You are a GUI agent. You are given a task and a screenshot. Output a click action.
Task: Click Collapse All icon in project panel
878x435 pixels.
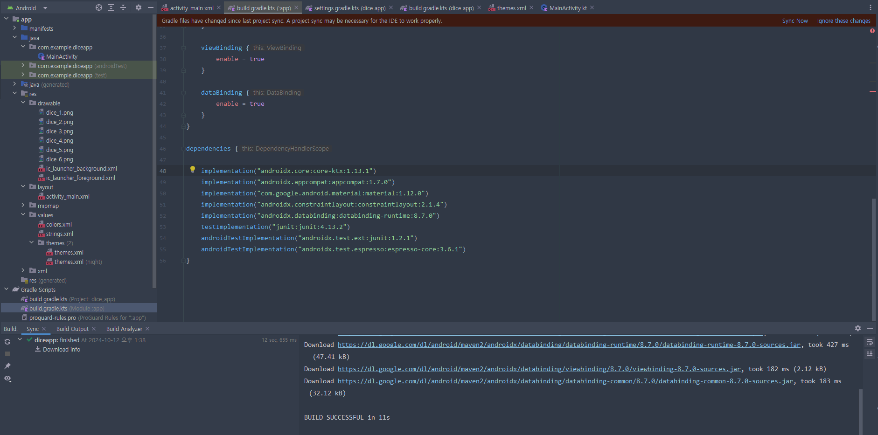[x=123, y=7]
